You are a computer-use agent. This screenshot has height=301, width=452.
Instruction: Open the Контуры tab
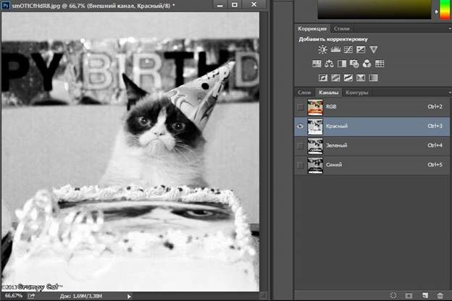[357, 93]
